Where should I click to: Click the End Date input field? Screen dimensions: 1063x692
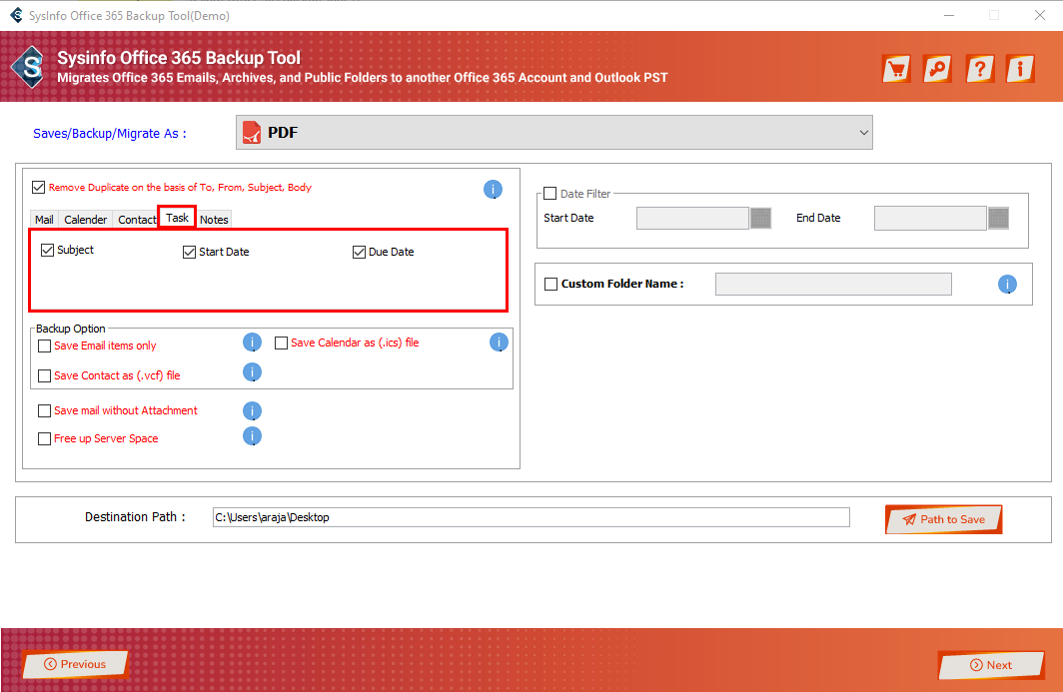[930, 219]
